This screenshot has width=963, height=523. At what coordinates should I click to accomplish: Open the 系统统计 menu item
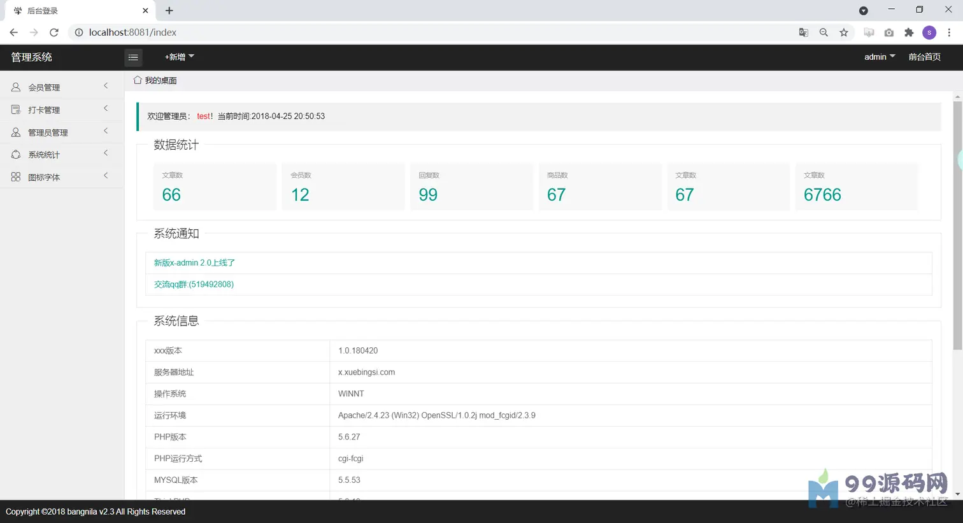click(62, 154)
